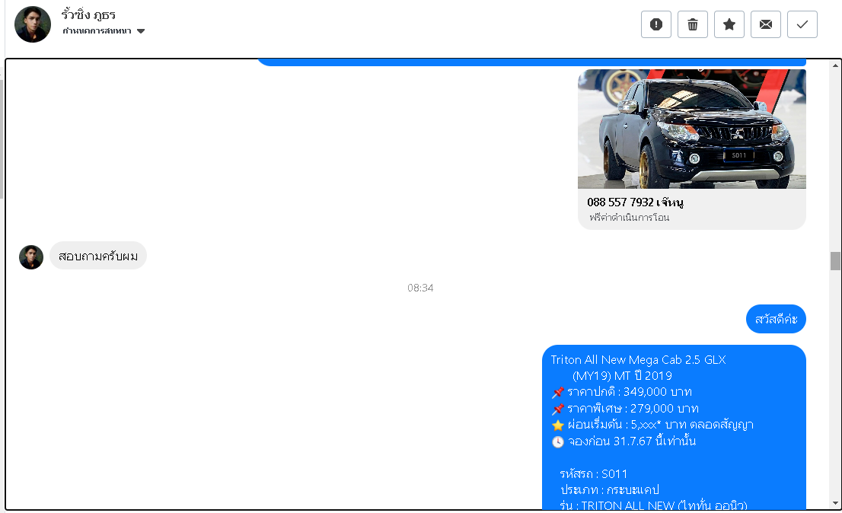Open profile picture in chat header
This screenshot has width=842, height=513.
tap(33, 24)
